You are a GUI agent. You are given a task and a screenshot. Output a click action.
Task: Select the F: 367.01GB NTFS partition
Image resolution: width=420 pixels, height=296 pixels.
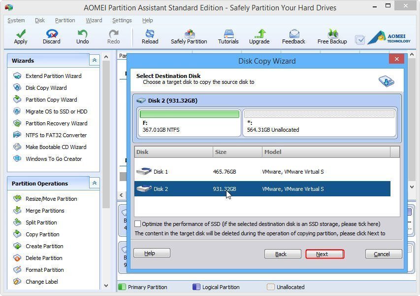[x=190, y=122]
